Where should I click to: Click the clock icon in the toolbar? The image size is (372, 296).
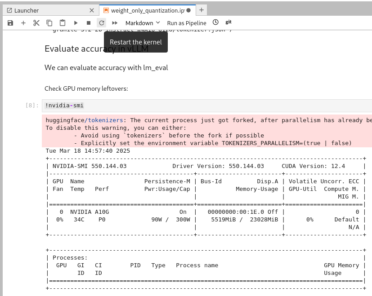click(x=215, y=22)
